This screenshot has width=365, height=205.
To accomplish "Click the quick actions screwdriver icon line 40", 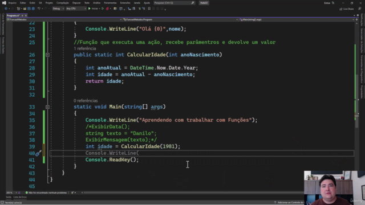I will [x=39, y=153].
